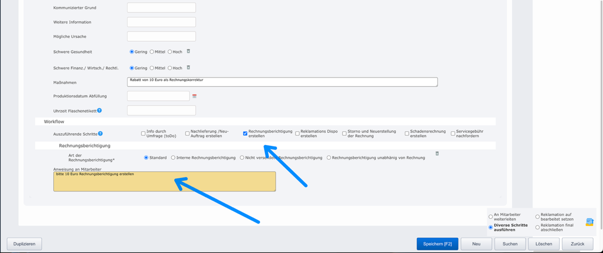
Task: Enable Storno und Neuerstellung der Rechnung
Action: click(345, 134)
